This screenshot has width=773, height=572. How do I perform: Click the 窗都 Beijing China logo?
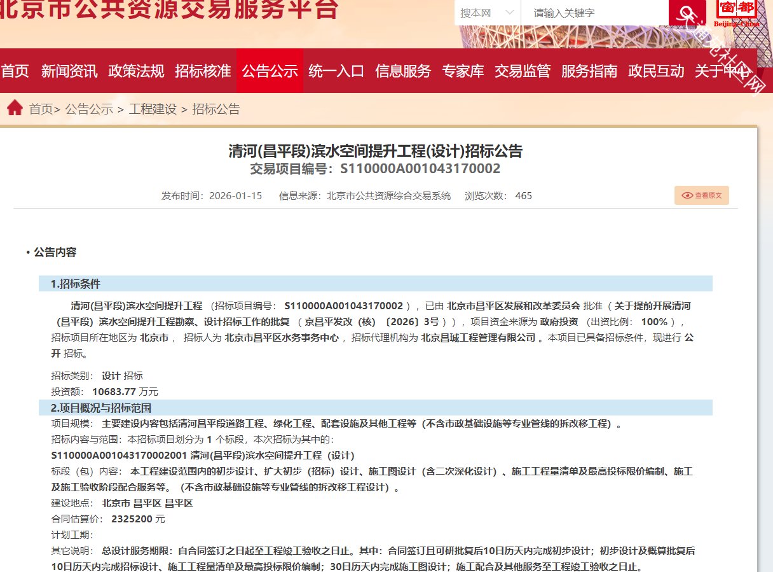pos(736,13)
